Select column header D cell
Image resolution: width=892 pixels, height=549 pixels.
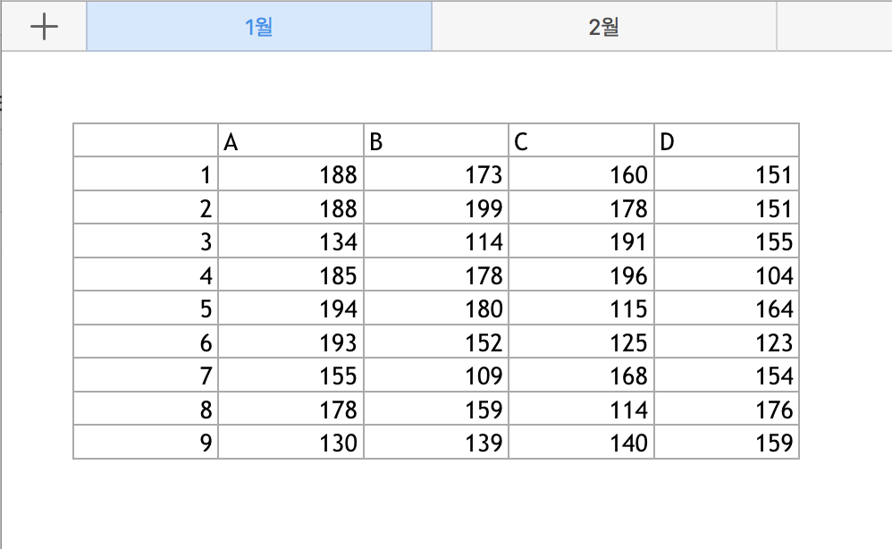pyautogui.click(x=727, y=140)
